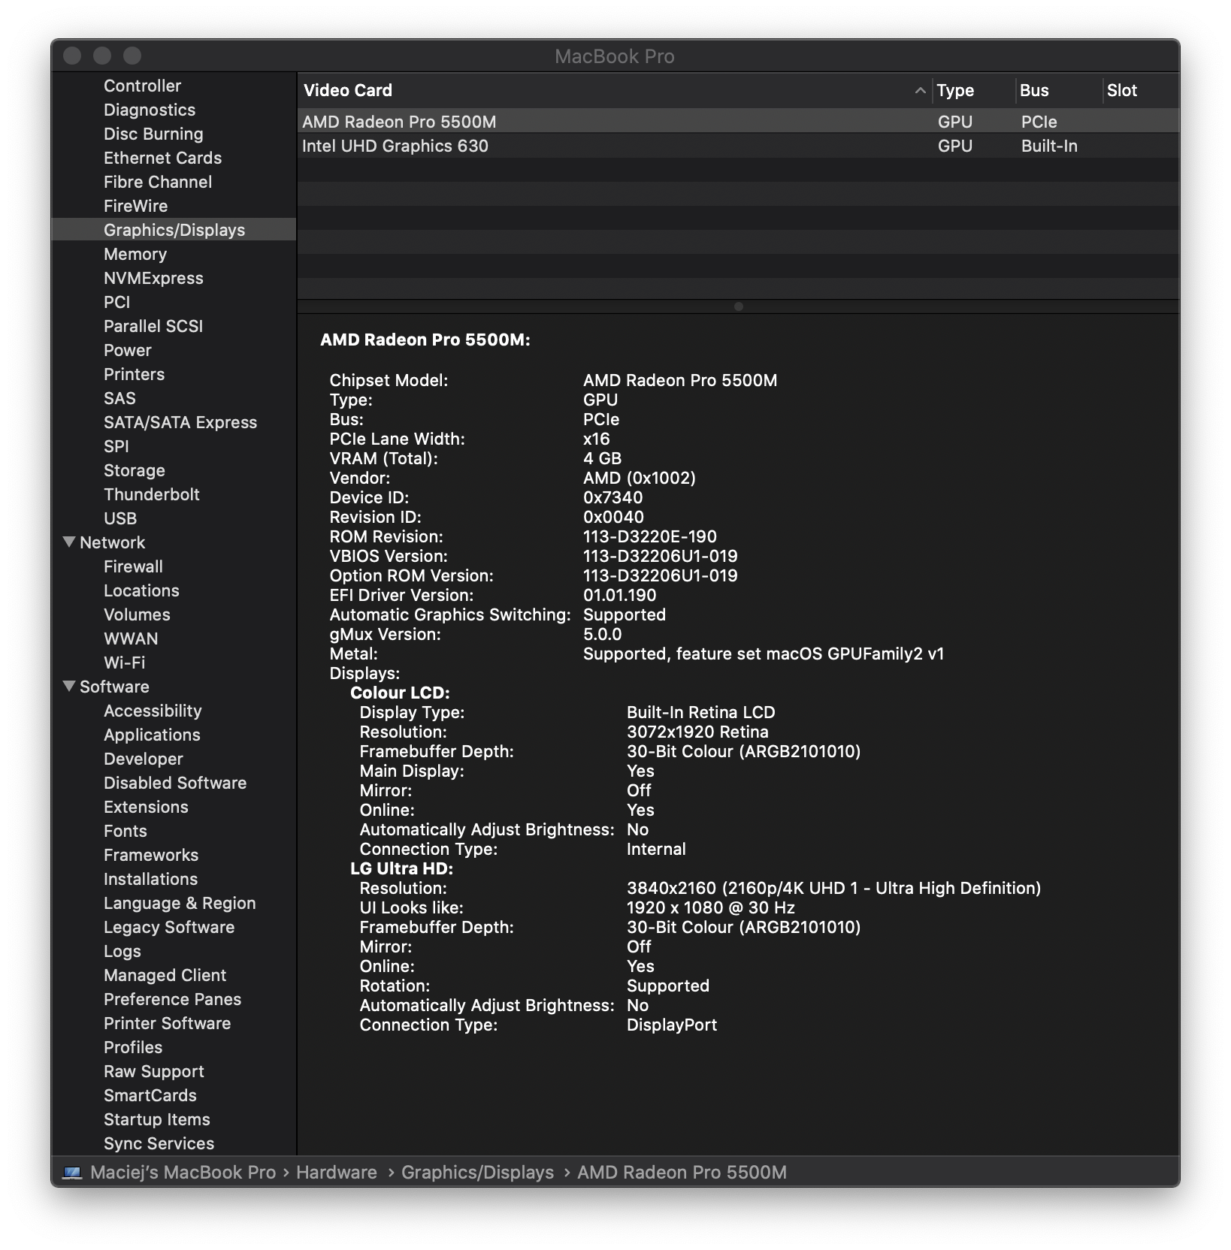Open the Storage hardware section
Viewport: 1231px width, 1250px height.
(135, 470)
